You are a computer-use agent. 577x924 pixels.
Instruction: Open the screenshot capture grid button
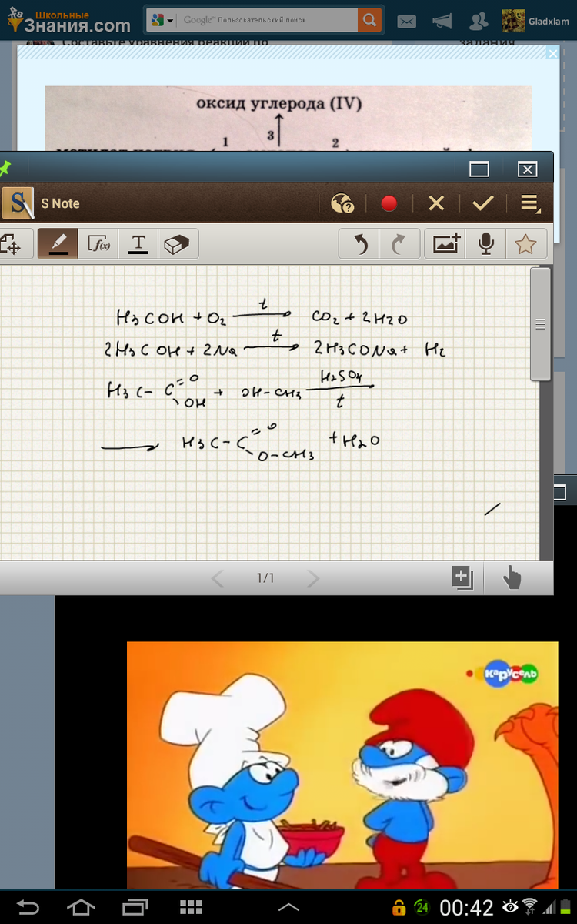[x=190, y=906]
